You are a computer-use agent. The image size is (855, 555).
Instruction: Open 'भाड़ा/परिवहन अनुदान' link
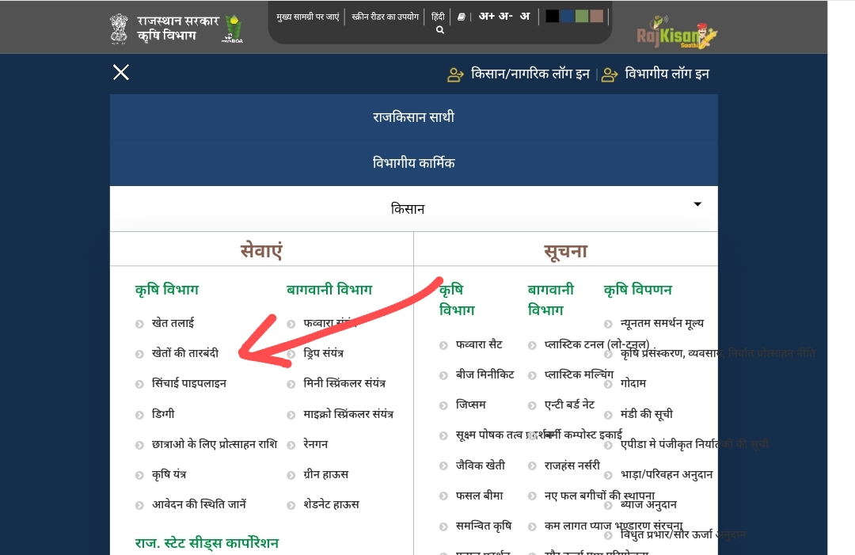667,475
